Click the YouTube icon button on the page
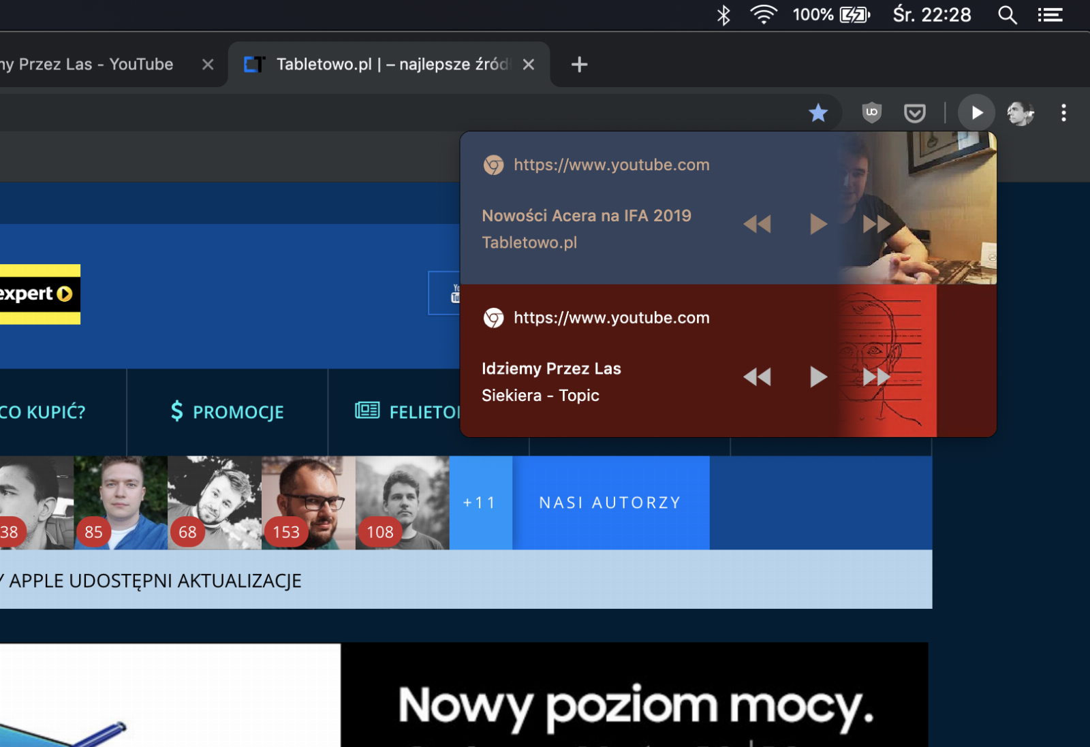This screenshot has width=1090, height=747. pos(446,293)
